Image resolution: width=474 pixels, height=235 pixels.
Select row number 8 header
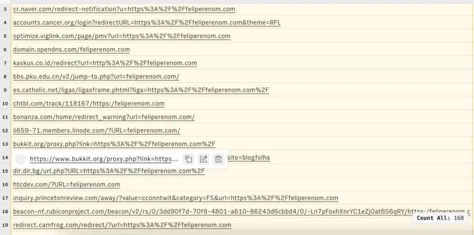(x=5, y=77)
